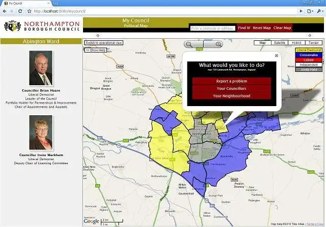Click the Show Help button
The width and height of the screenshot is (326, 227).
point(96,50)
